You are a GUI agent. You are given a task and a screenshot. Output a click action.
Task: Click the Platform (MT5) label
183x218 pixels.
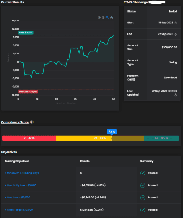coord(133,78)
